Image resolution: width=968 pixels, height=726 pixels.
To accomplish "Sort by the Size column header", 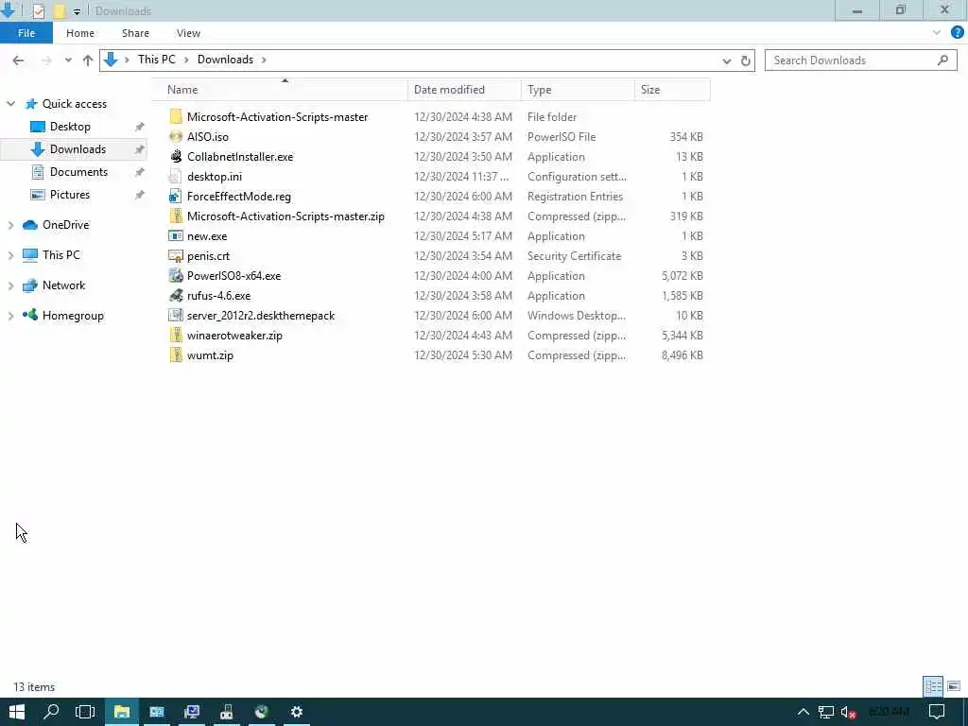I will (672, 90).
